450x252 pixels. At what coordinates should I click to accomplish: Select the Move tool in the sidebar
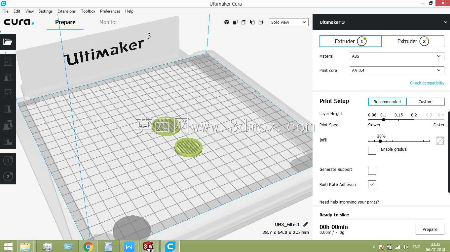point(8,61)
